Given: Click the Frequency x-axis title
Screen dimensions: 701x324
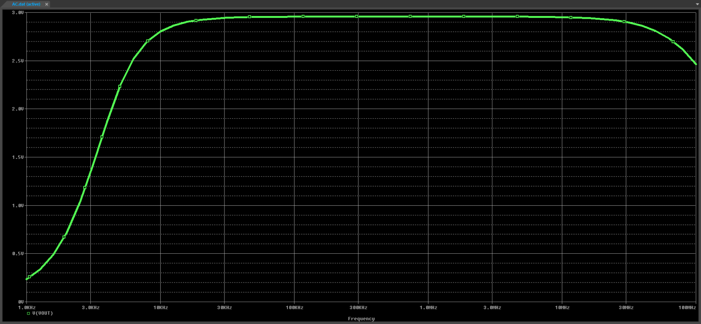Looking at the screenshot, I should [x=361, y=319].
